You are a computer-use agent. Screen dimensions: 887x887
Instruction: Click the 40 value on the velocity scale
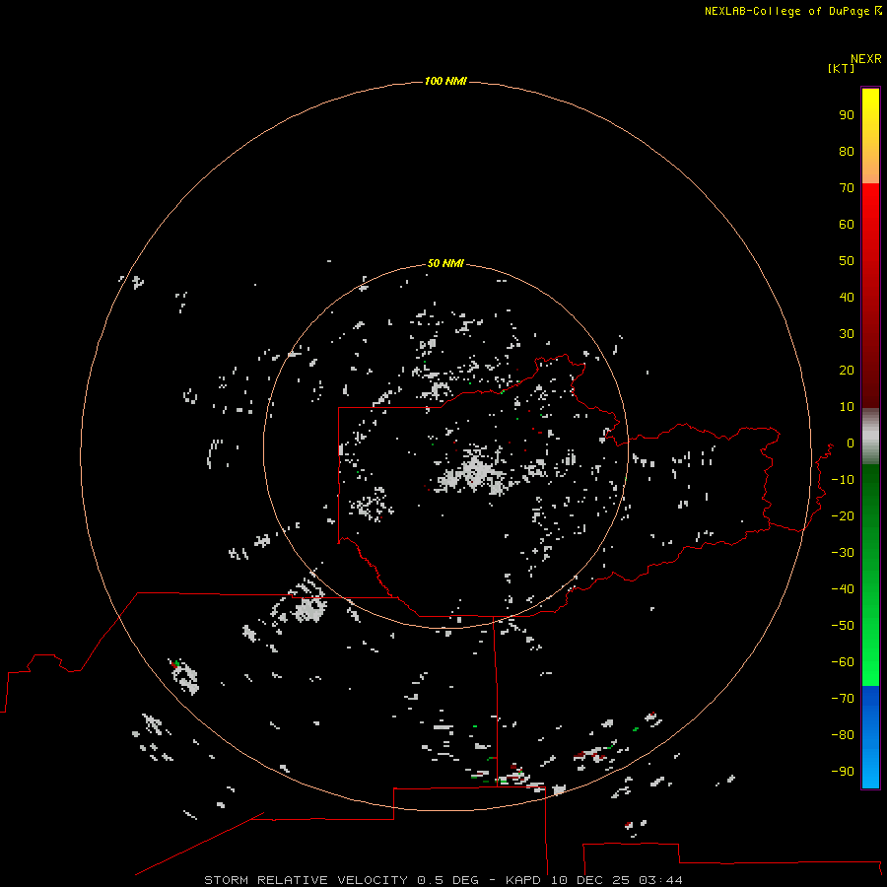pyautogui.click(x=847, y=297)
